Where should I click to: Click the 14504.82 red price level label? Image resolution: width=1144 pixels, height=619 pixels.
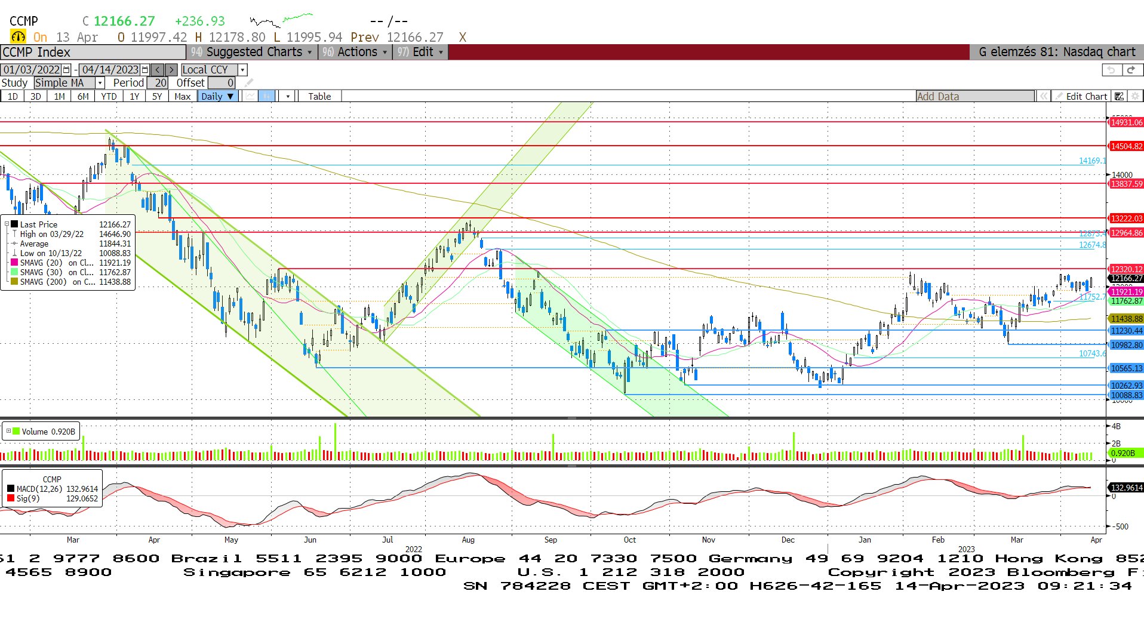pyautogui.click(x=1126, y=146)
